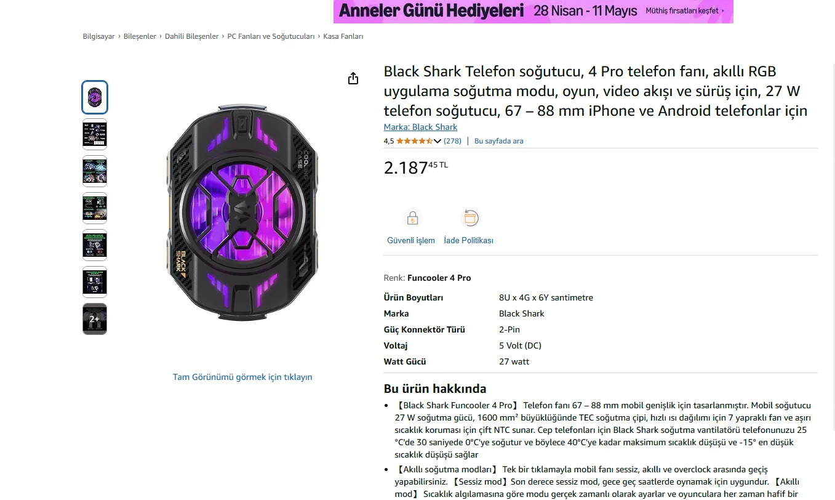Select the first product thumbnail

pyautogui.click(x=95, y=97)
